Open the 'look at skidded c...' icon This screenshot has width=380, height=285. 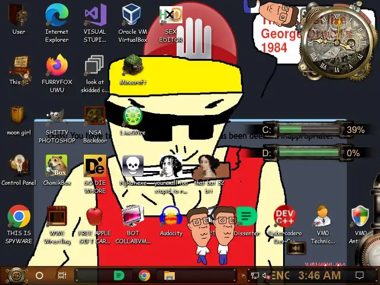pyautogui.click(x=95, y=74)
